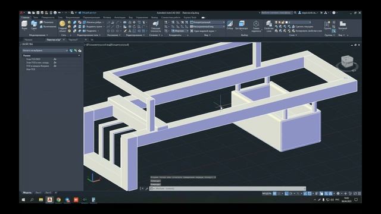381x214 pixels.
Task: Open the Мировая UCS dropdown
Action: click(180, 31)
